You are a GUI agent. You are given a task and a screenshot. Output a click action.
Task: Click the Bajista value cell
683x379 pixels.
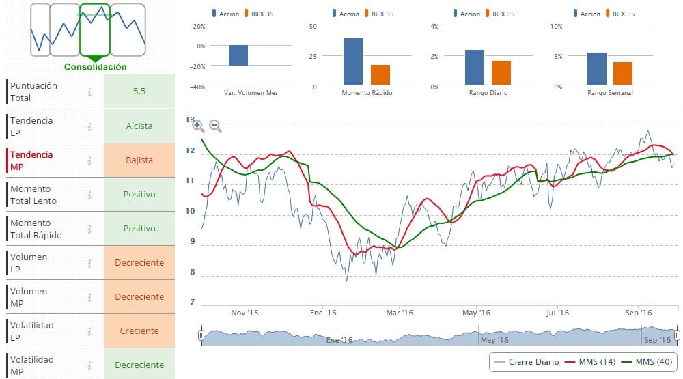pos(139,160)
